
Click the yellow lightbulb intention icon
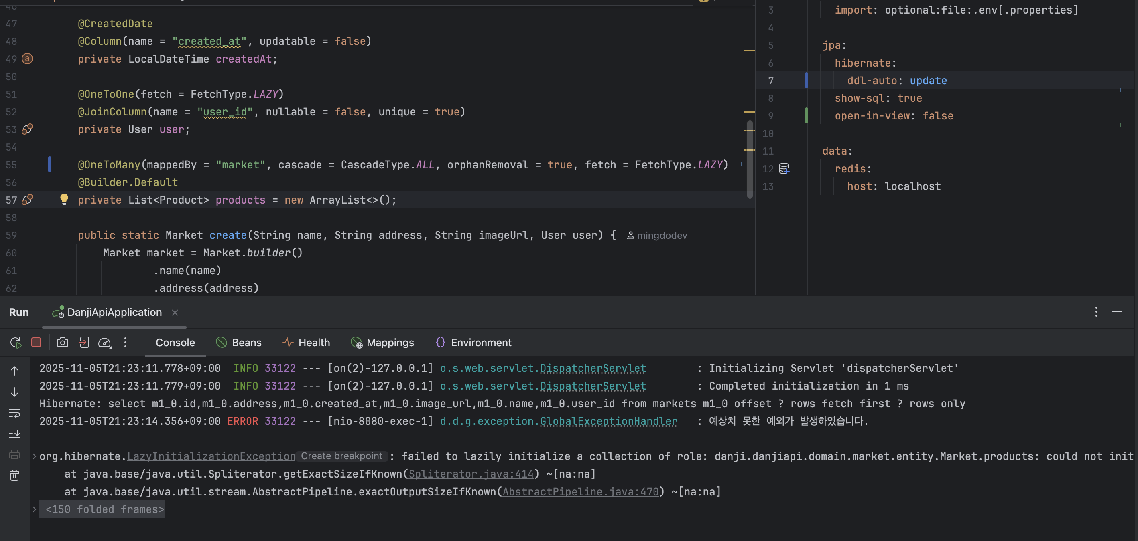click(x=64, y=200)
